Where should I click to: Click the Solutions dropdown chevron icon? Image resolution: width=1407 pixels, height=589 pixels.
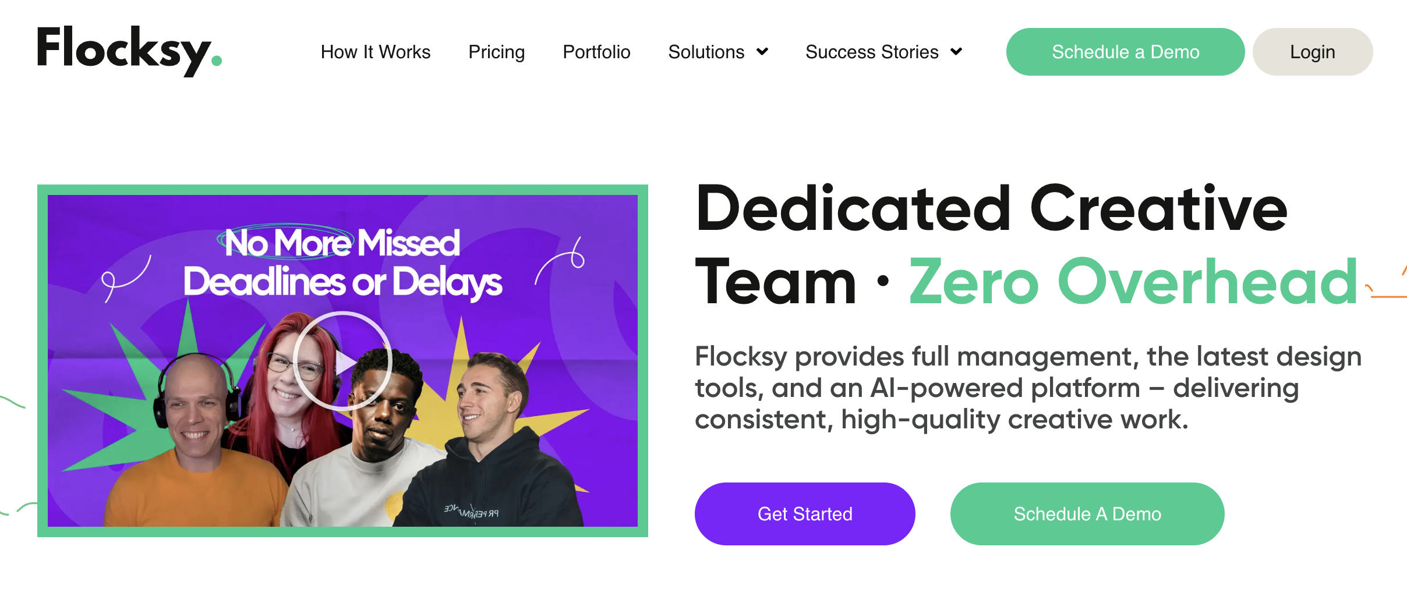[x=763, y=52]
